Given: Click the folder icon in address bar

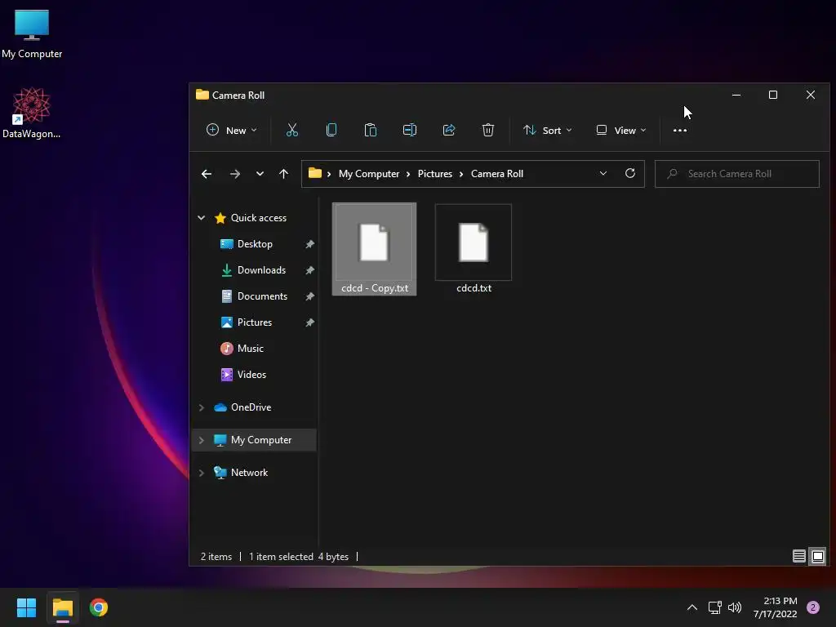Looking at the screenshot, I should click(314, 173).
